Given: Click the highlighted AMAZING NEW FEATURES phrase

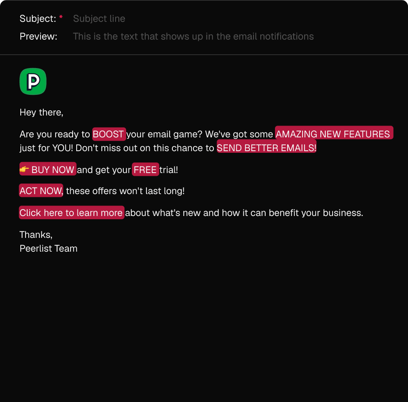Looking at the screenshot, I should 333,134.
